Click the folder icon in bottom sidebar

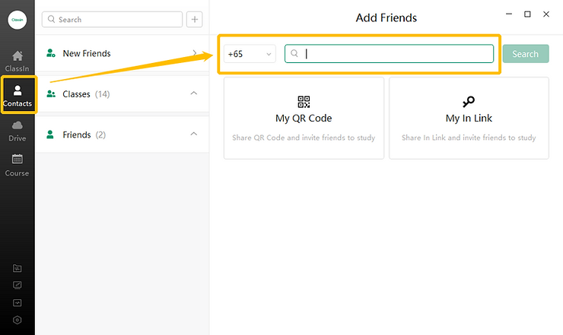click(17, 268)
